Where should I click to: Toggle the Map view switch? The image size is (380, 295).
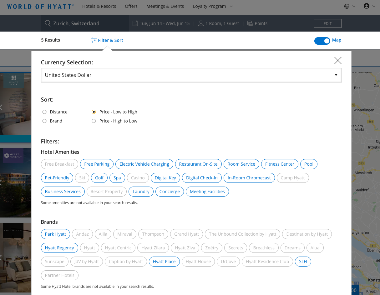[x=322, y=41]
